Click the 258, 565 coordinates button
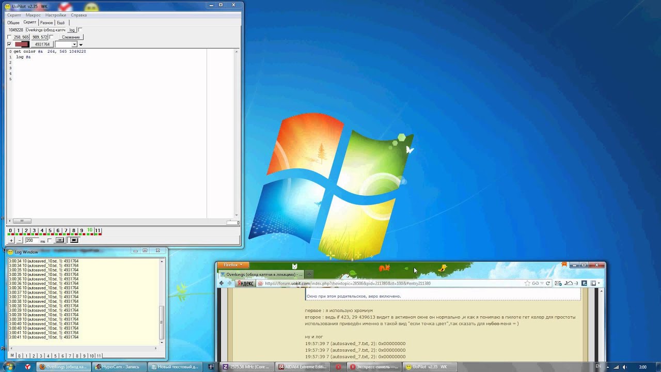The height and width of the screenshot is (372, 661). (21, 37)
